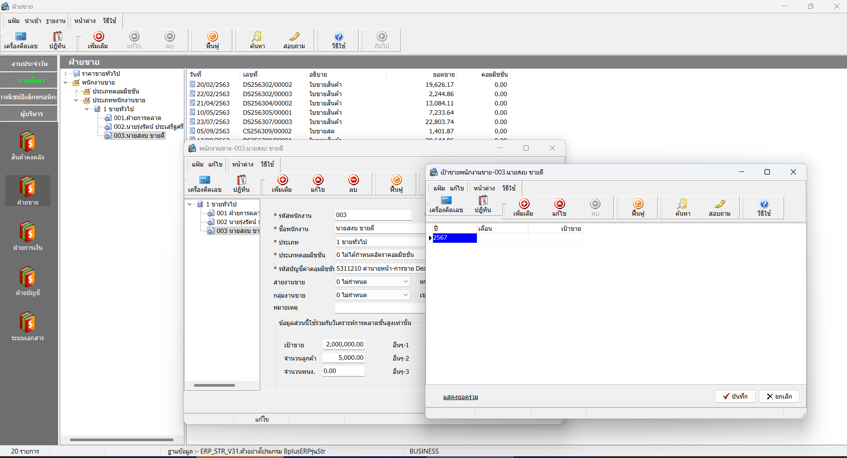
Task: Click the inquiry (สอบถาม) icon in the sales target window
Action: point(719,204)
